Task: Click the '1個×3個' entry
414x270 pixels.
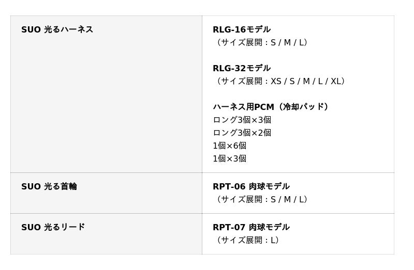Action: [229, 158]
